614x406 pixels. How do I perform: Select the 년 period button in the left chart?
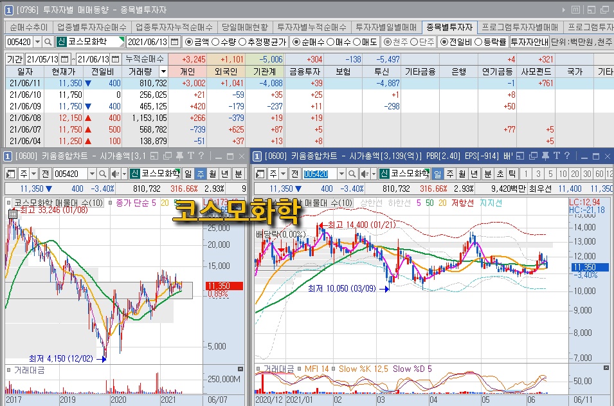coord(225,174)
